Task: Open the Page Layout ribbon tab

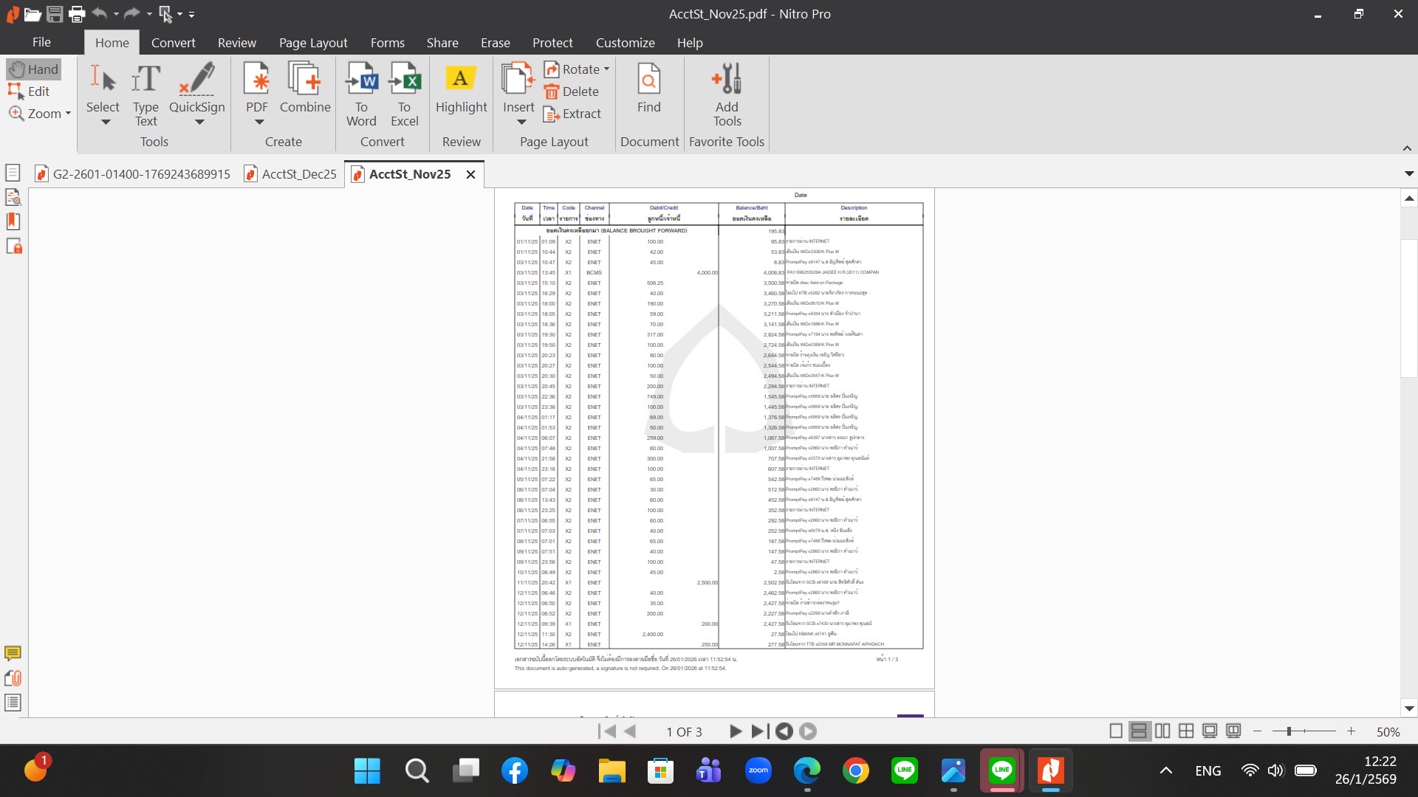Action: click(x=313, y=43)
